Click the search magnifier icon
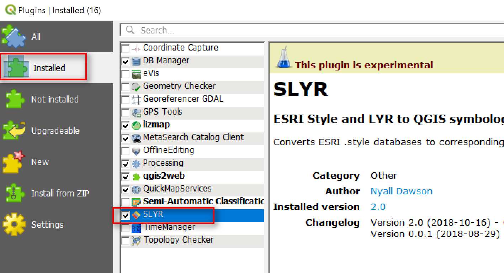The width and height of the screenshot is (504, 273). click(x=130, y=30)
